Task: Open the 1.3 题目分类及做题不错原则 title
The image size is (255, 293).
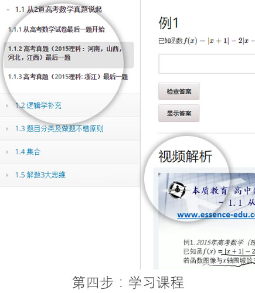Action: click(x=59, y=129)
